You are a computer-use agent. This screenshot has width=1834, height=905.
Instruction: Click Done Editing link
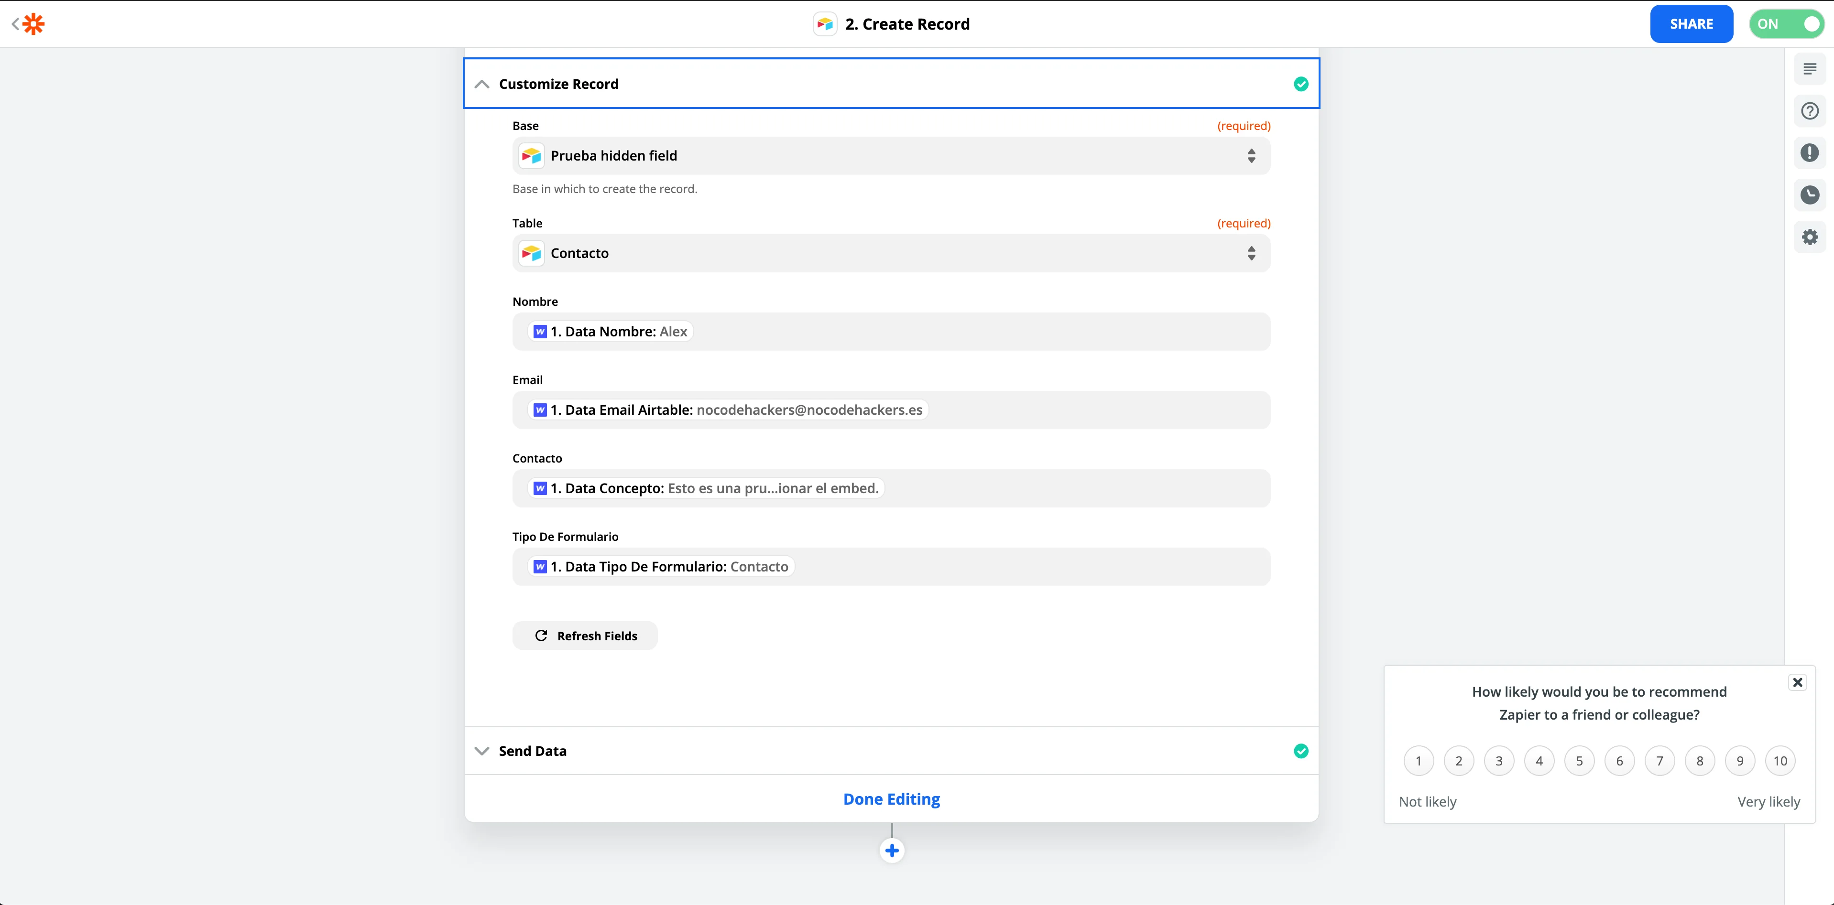click(x=891, y=799)
